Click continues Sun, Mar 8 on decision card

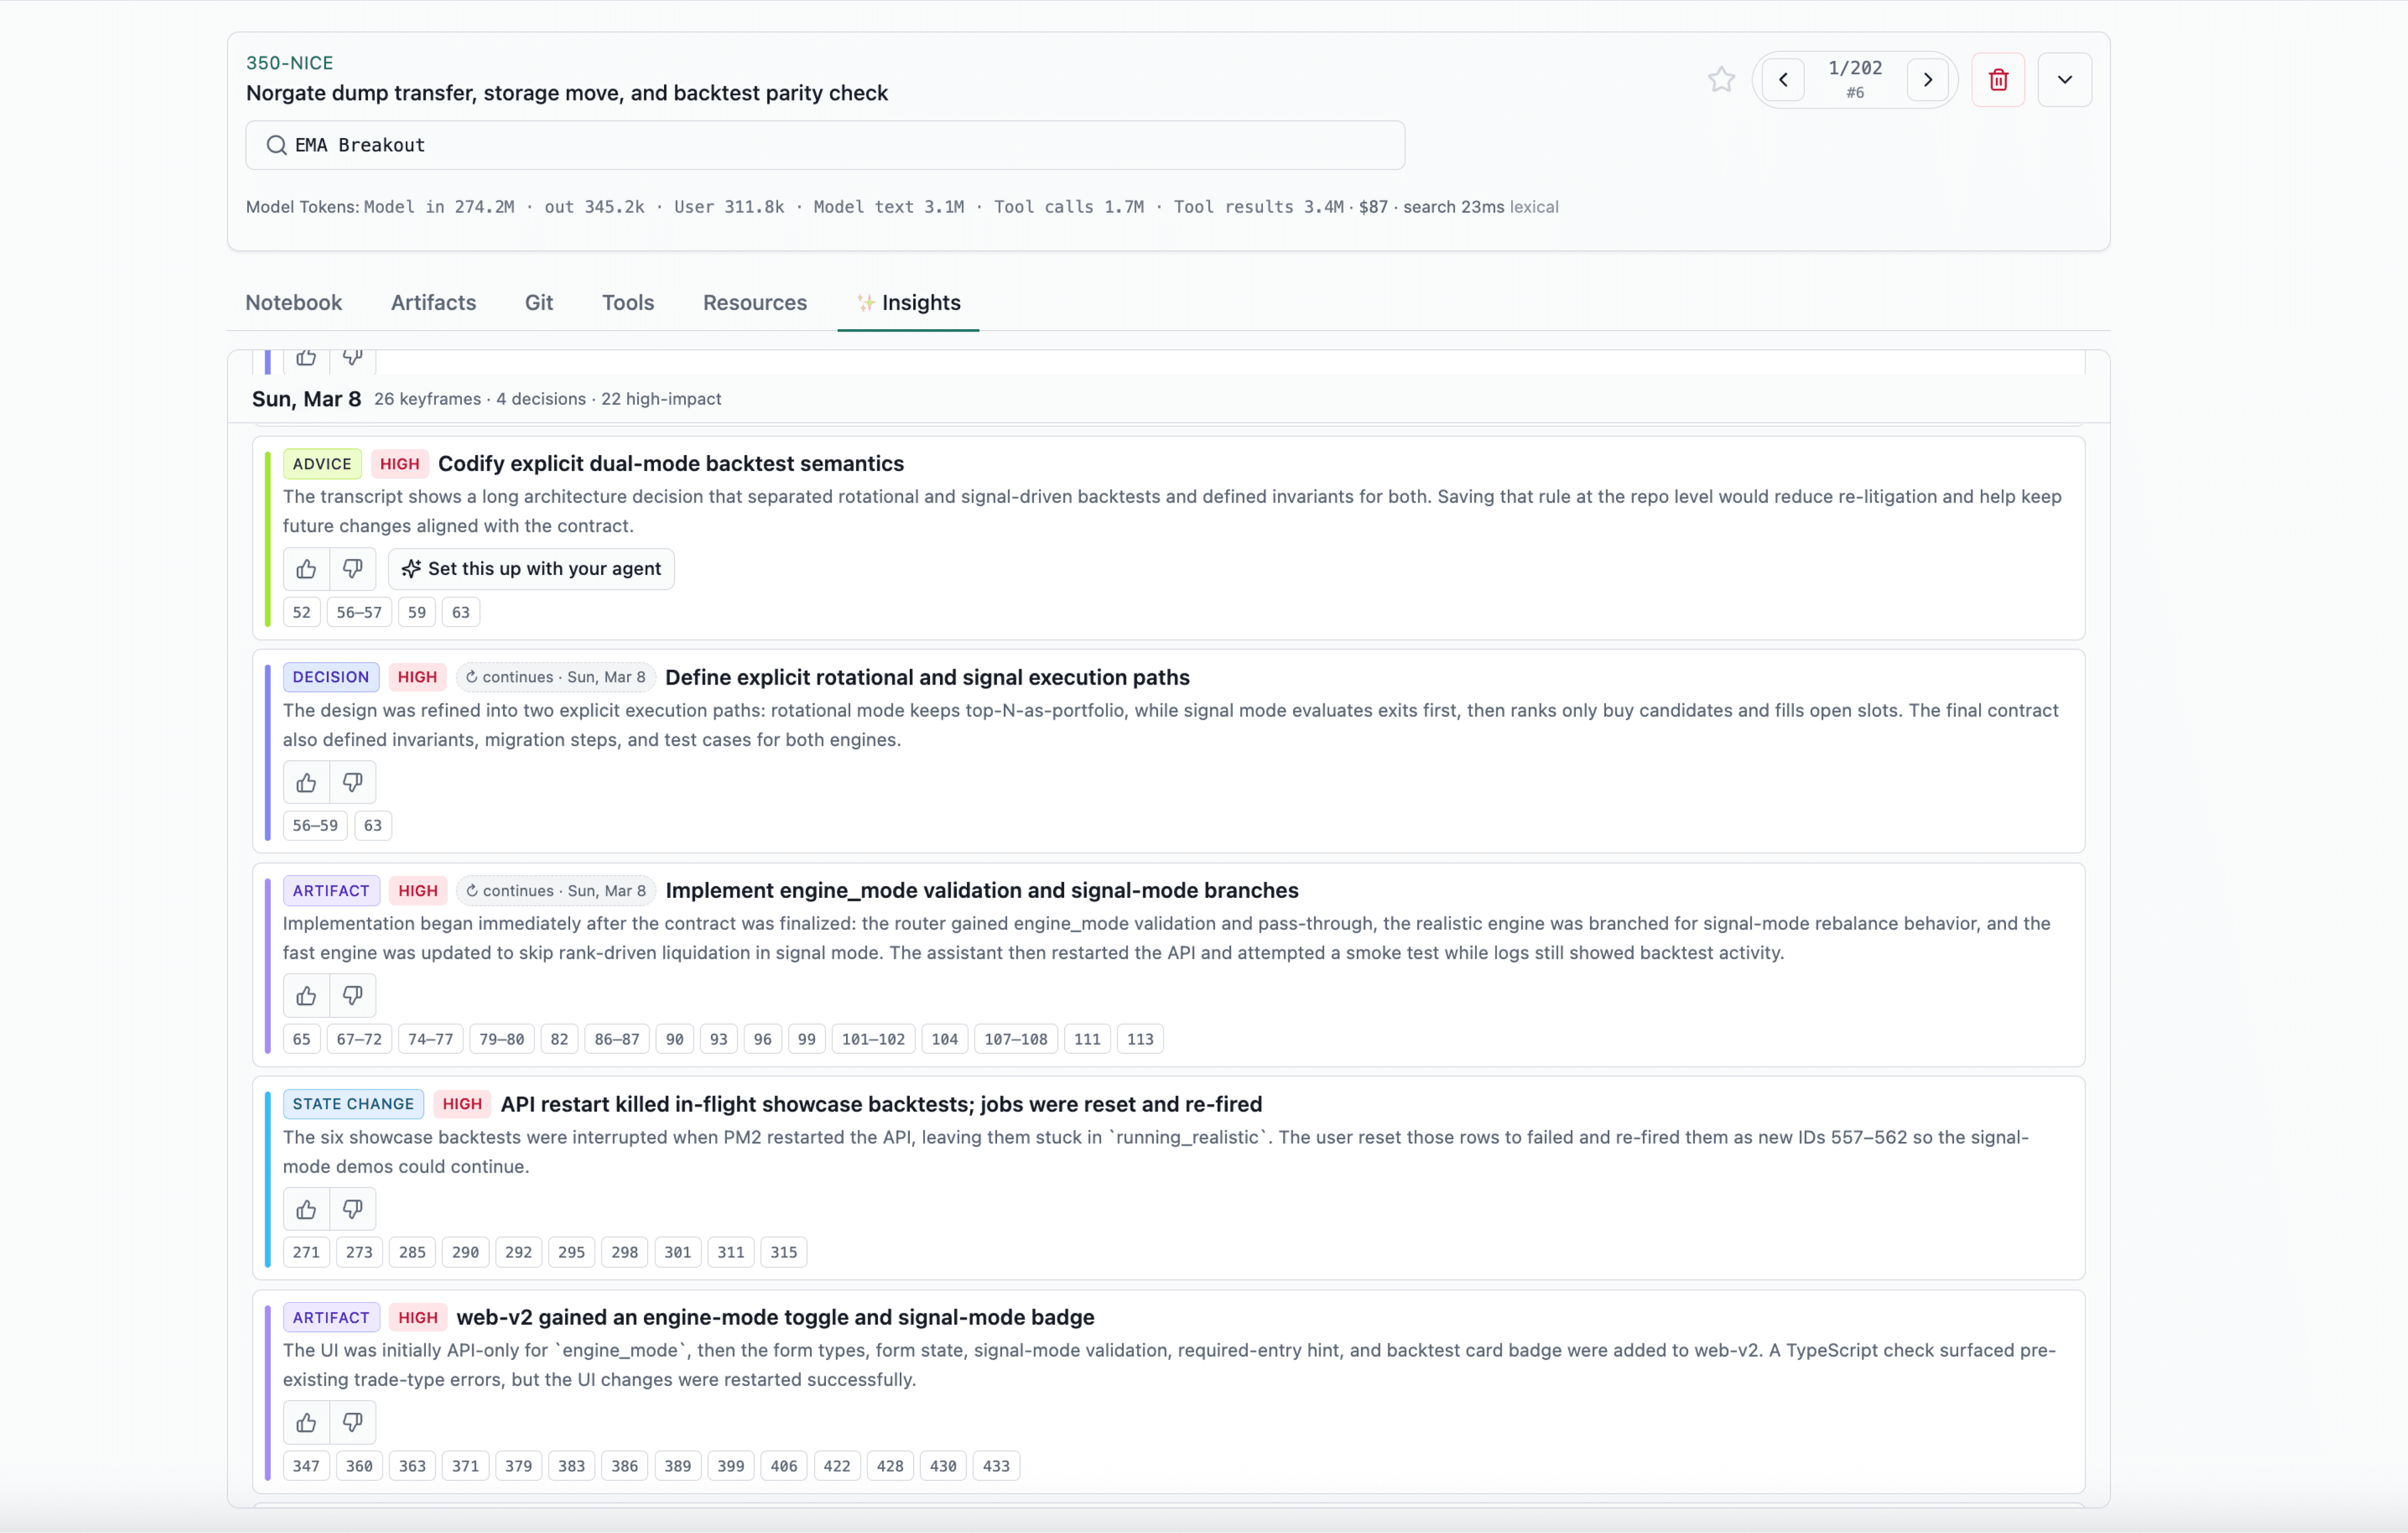click(556, 677)
